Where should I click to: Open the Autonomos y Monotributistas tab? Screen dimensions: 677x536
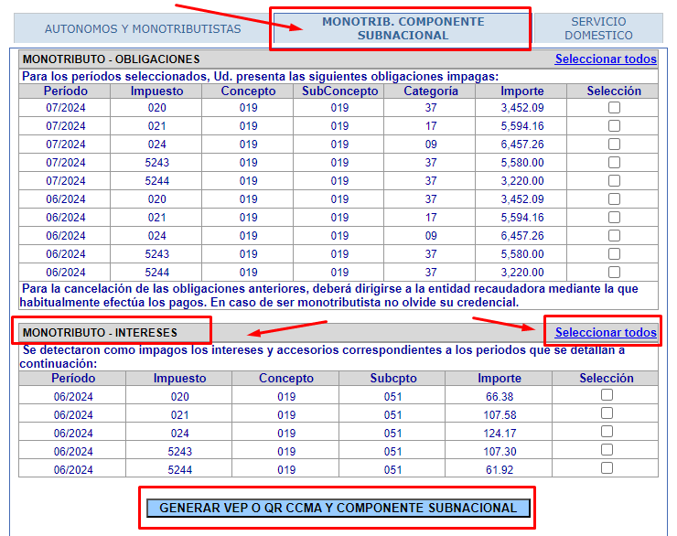[x=143, y=28]
